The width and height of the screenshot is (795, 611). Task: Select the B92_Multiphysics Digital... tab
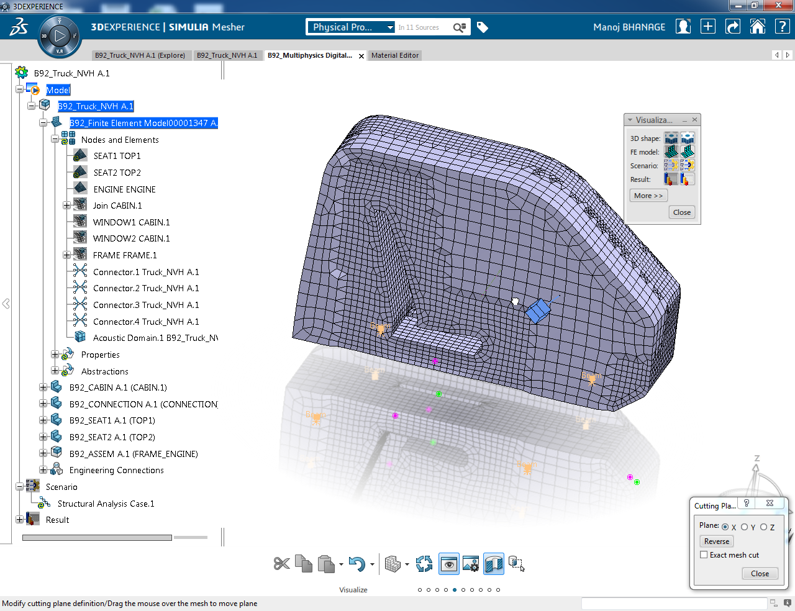(310, 55)
